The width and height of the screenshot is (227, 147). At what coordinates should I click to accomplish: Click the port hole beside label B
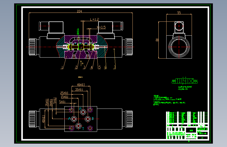[x=88, y=119]
